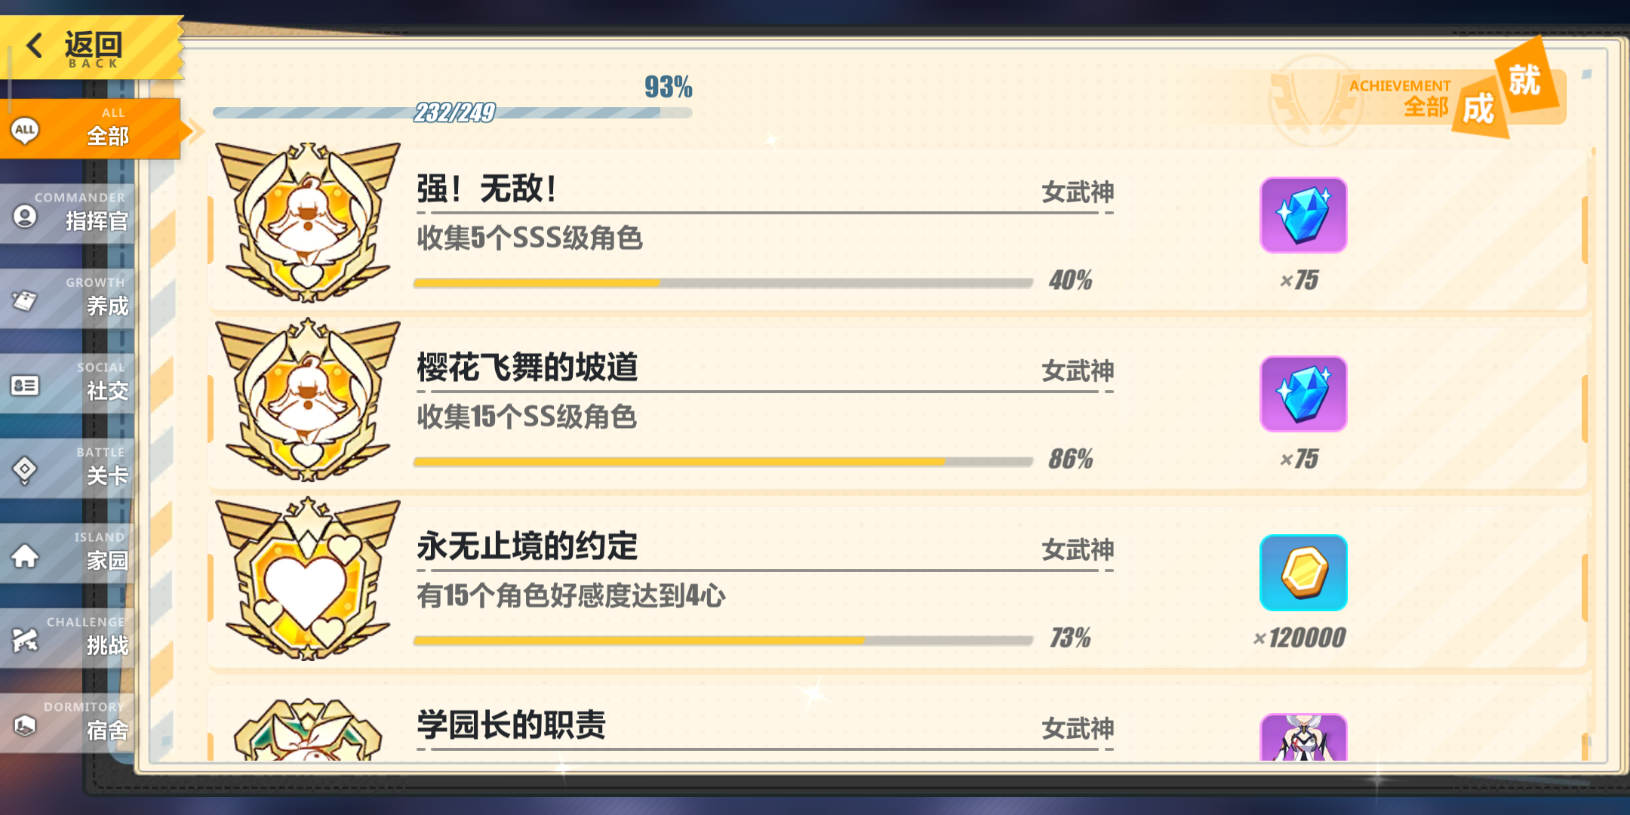The height and width of the screenshot is (815, 1630).
Task: Tap the character reward thumbnail for 学园长的职责
Action: click(1303, 737)
